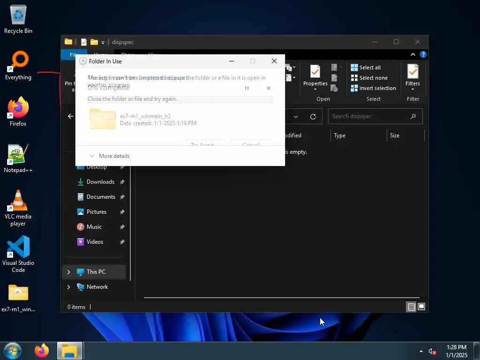
Task: Click the muted volume tray icon
Action: [x=432, y=352]
